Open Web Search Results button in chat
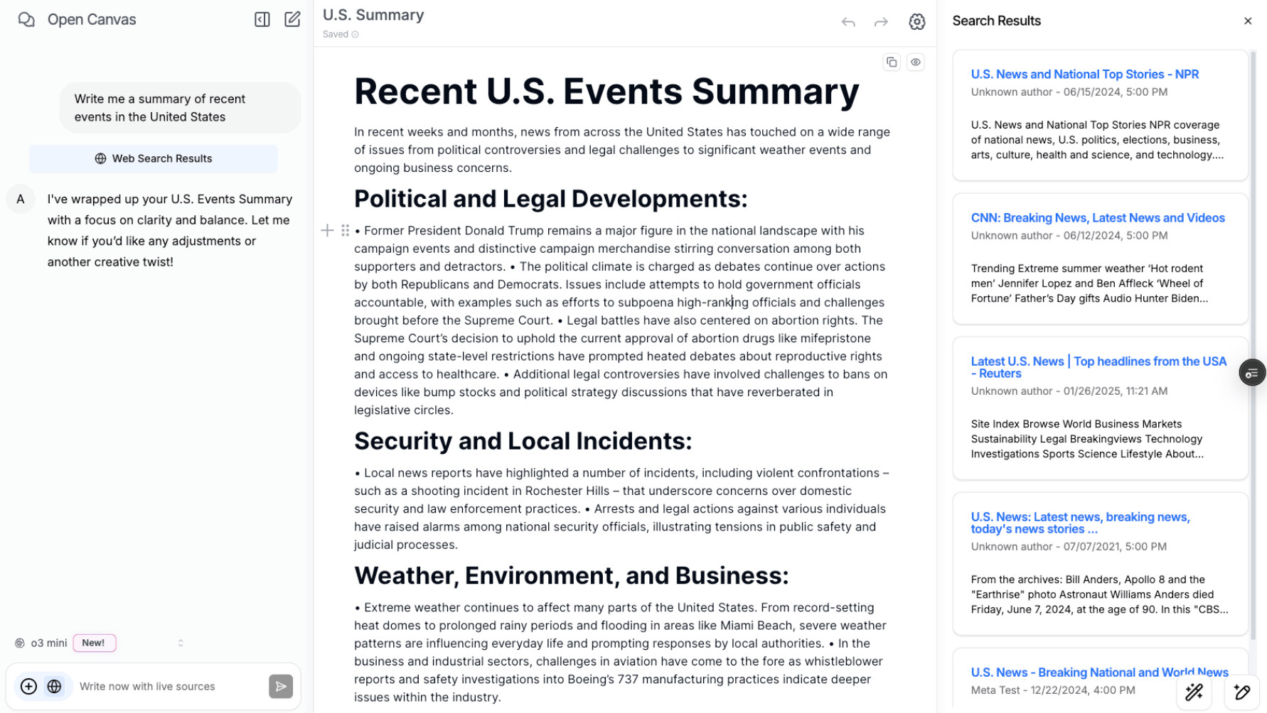The image size is (1267, 713). click(x=154, y=158)
